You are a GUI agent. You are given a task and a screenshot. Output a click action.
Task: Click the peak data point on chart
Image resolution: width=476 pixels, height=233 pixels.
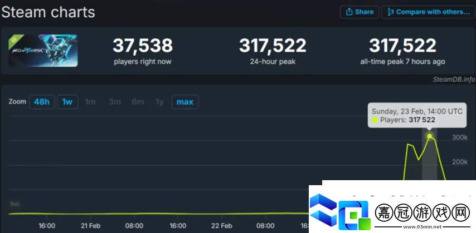[x=429, y=136]
